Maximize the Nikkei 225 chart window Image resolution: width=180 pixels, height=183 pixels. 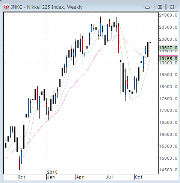(160, 7)
